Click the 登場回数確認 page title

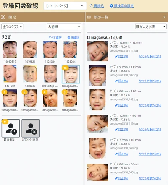click(20, 6)
